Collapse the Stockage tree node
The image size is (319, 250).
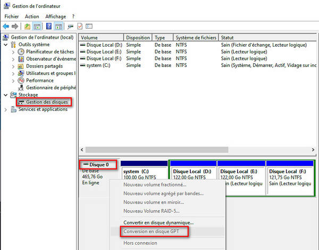(6, 94)
